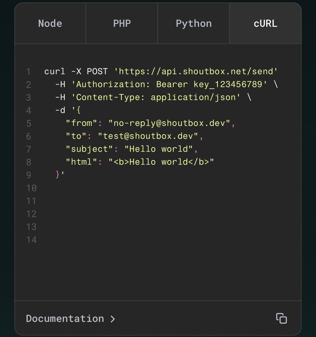Click line number 9 in the gutter
This screenshot has width=316, height=337.
tap(28, 175)
